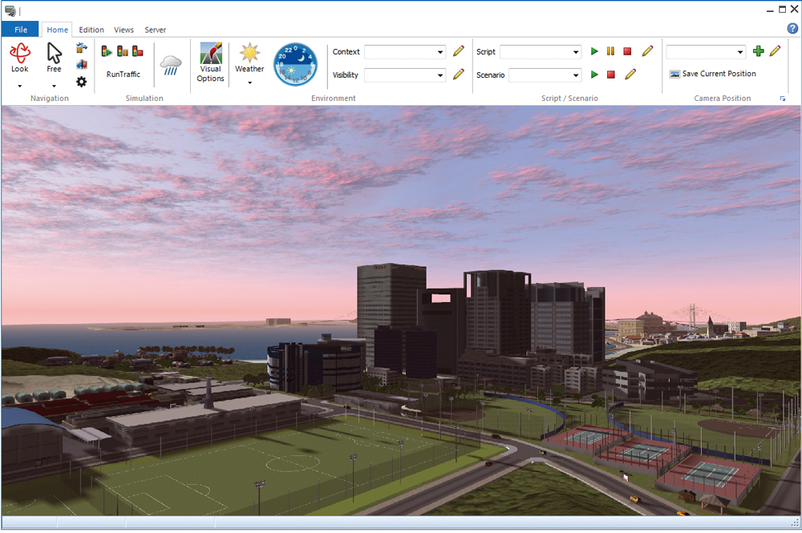
Task: Expand Camera Position group dialog launcher
Action: 783,99
